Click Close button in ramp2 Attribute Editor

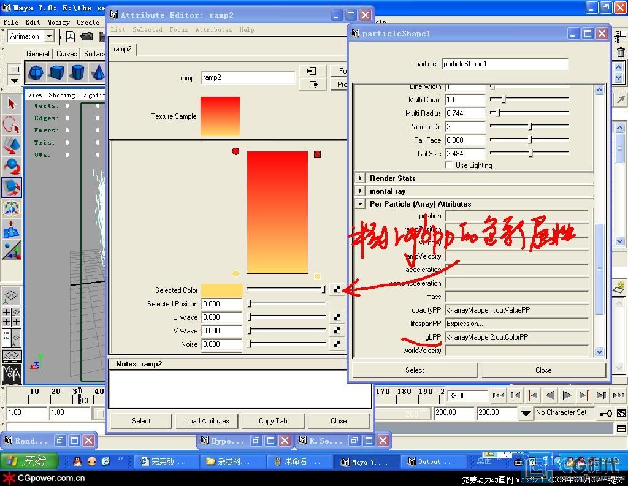tap(339, 421)
